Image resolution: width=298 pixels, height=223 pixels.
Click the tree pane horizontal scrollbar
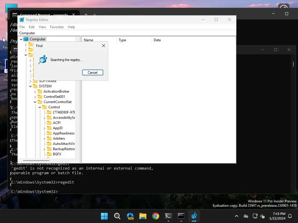point(36,160)
